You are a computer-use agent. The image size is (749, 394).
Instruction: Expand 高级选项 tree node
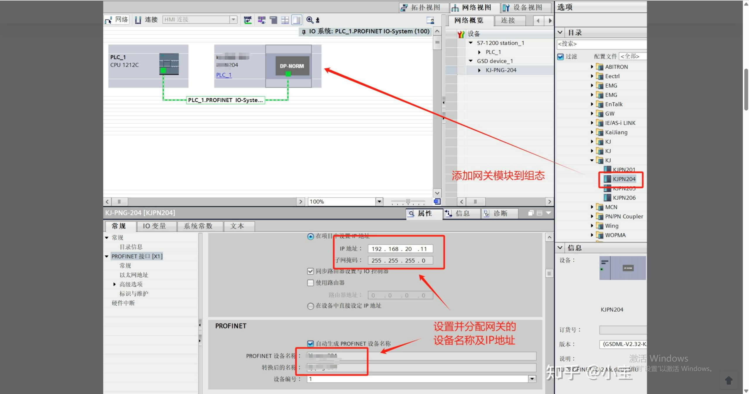coord(114,284)
